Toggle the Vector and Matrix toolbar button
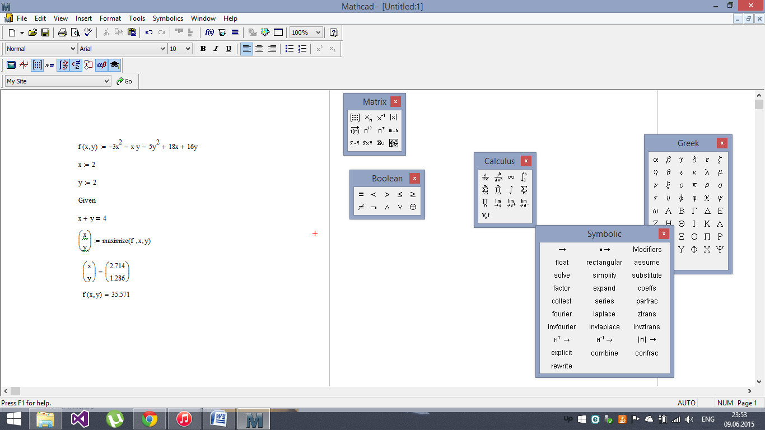765x430 pixels. tap(37, 65)
